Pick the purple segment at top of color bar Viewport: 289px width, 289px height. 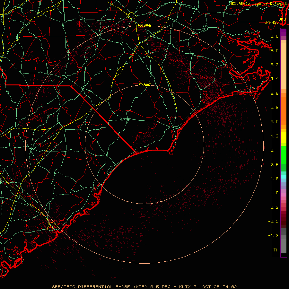pyautogui.click(x=284, y=32)
